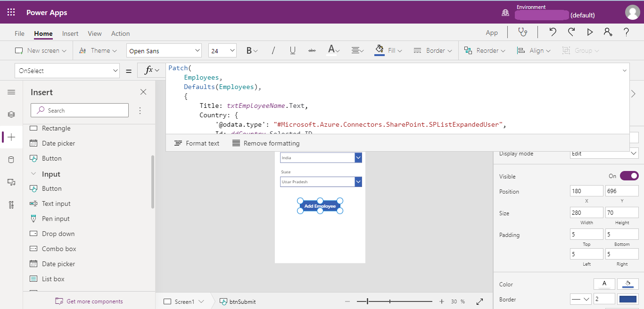The width and height of the screenshot is (644, 309).
Task: Open Help question mark icon
Action: coord(626,32)
